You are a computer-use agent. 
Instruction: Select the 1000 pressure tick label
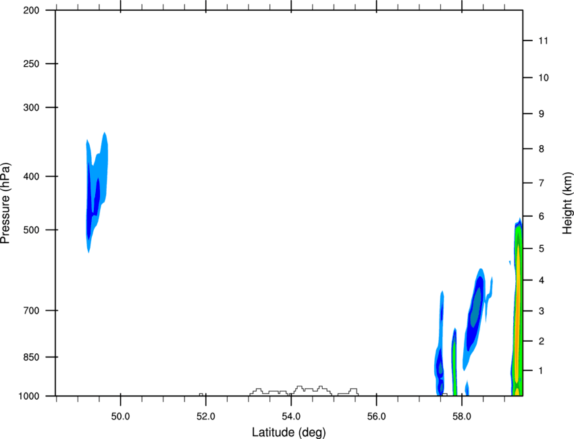pyautogui.click(x=28, y=396)
